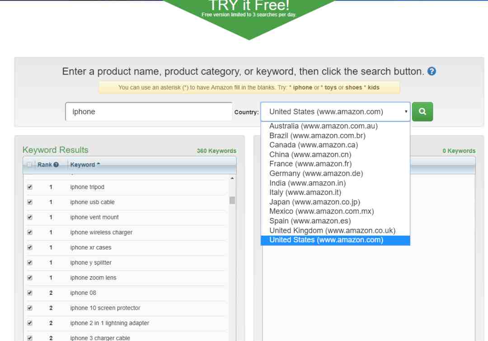
Task: Collapse the Country dropdown selector
Action: pos(335,112)
